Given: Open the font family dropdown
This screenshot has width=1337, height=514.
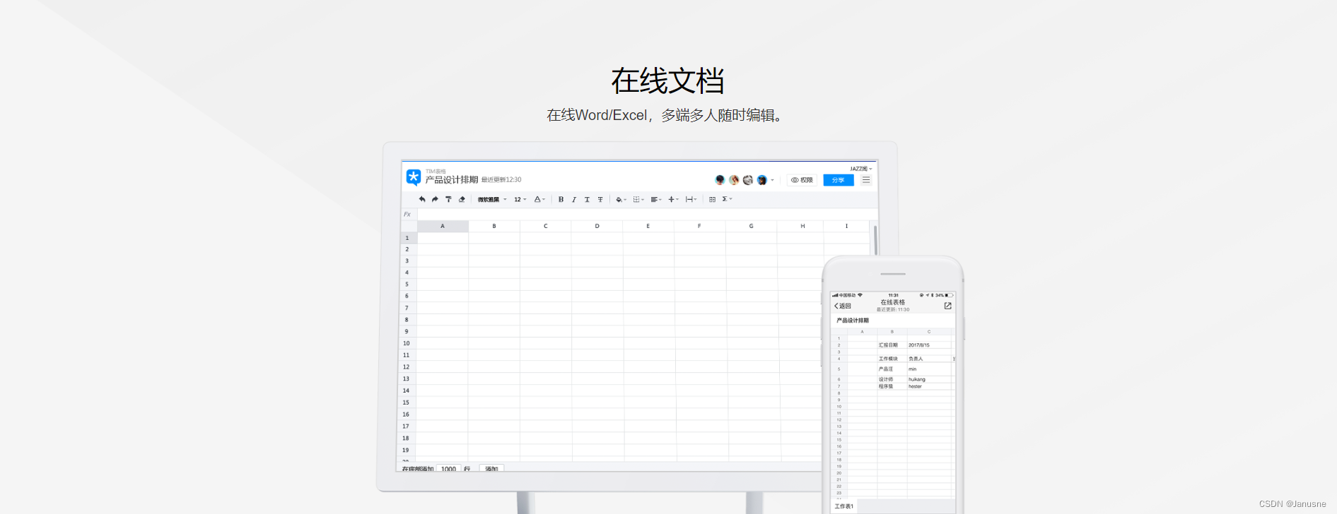Looking at the screenshot, I should (x=491, y=199).
